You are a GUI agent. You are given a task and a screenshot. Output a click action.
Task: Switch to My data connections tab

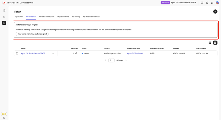coord(47,17)
